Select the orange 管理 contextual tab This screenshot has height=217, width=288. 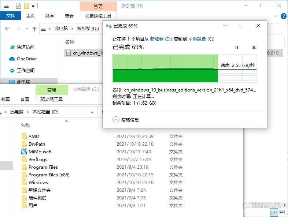click(98, 7)
